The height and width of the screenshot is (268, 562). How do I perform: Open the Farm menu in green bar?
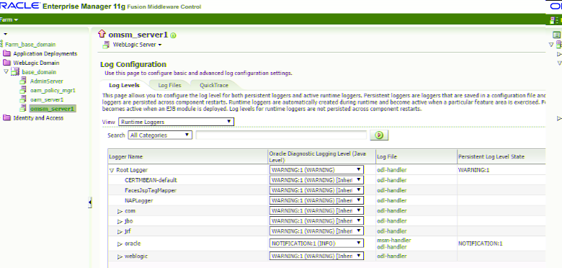pos(9,19)
